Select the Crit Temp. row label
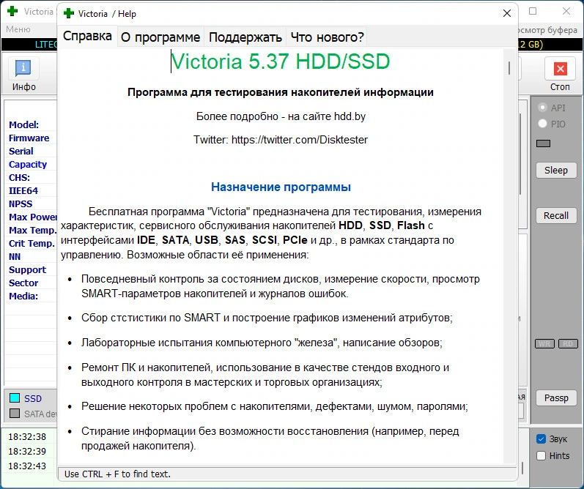This screenshot has height=489, width=584. coord(32,243)
